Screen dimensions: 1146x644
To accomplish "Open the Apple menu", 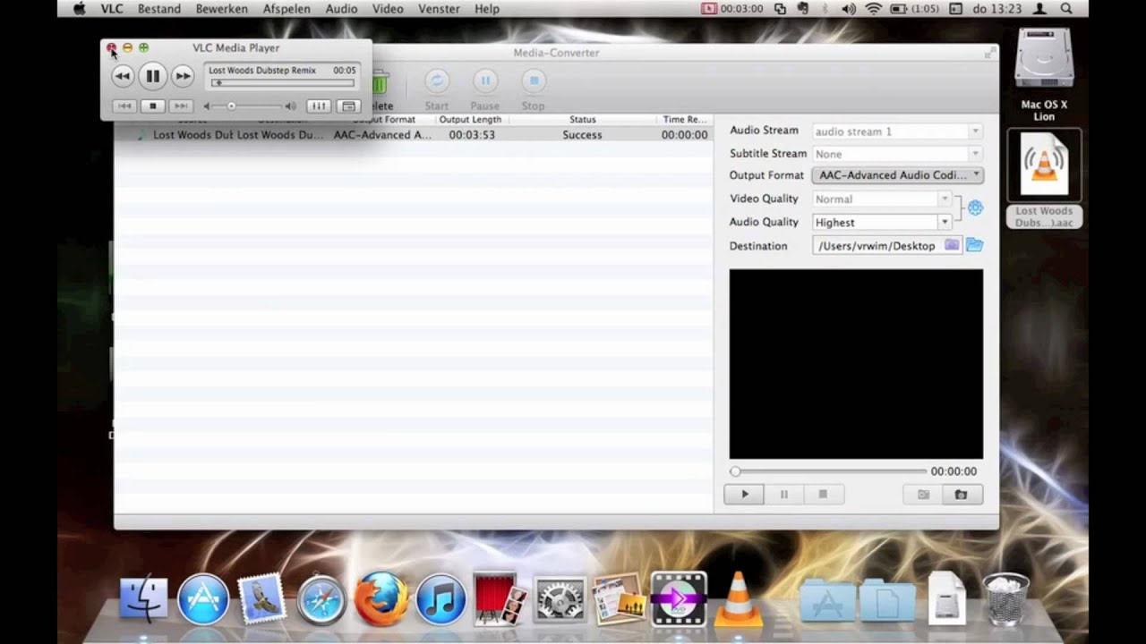I will point(79,9).
